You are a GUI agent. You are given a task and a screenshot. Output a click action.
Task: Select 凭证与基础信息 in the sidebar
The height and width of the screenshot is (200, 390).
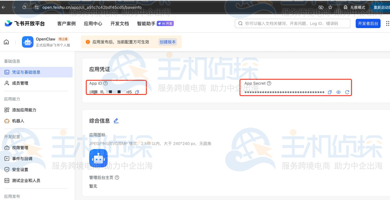click(x=36, y=72)
